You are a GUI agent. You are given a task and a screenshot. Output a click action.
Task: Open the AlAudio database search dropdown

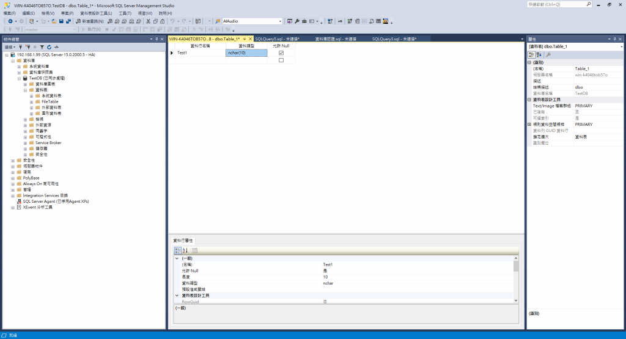280,21
